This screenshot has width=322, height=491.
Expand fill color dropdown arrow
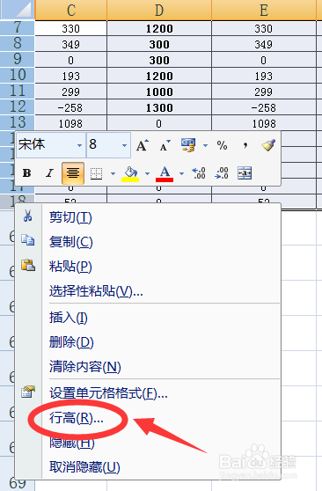(x=147, y=173)
